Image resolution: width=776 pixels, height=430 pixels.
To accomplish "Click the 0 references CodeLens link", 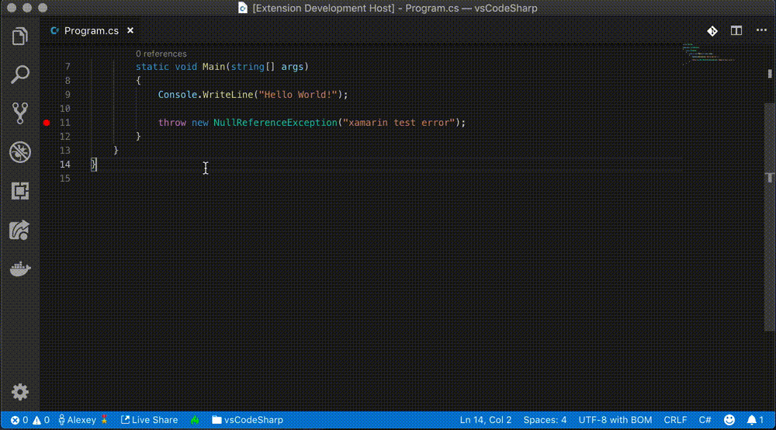I will [161, 54].
